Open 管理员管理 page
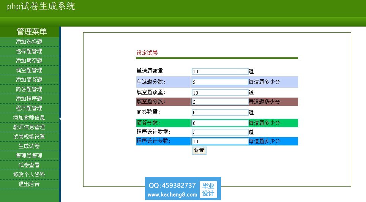The image size is (366, 202). tap(29, 156)
